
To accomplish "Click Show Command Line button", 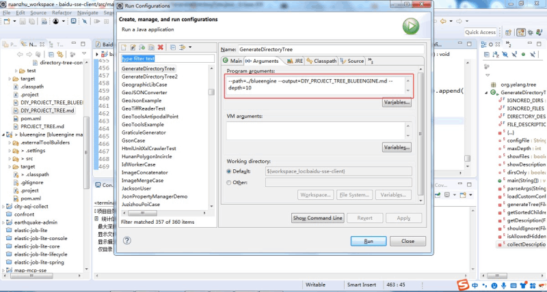I will pos(317,218).
